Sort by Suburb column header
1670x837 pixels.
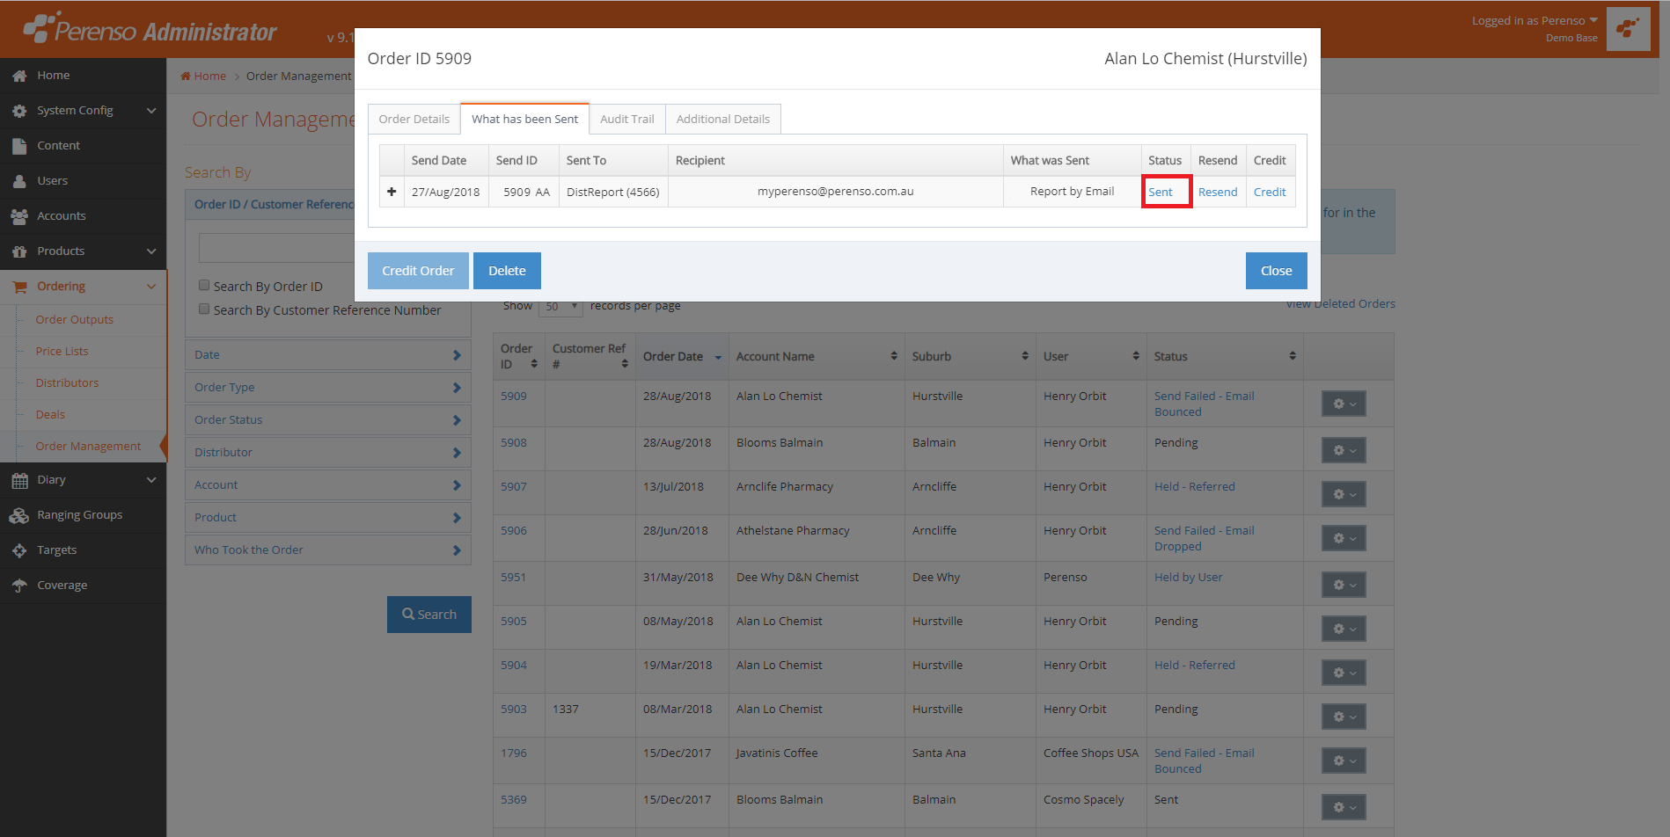[x=971, y=356]
